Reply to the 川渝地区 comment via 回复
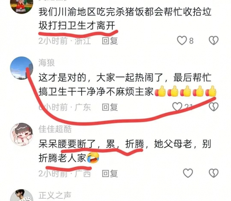 110,41
